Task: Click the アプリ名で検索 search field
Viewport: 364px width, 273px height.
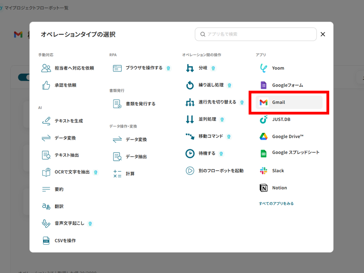Action: pos(259,34)
